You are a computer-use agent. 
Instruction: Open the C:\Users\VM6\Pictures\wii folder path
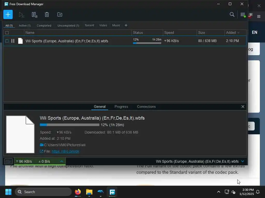(64, 145)
